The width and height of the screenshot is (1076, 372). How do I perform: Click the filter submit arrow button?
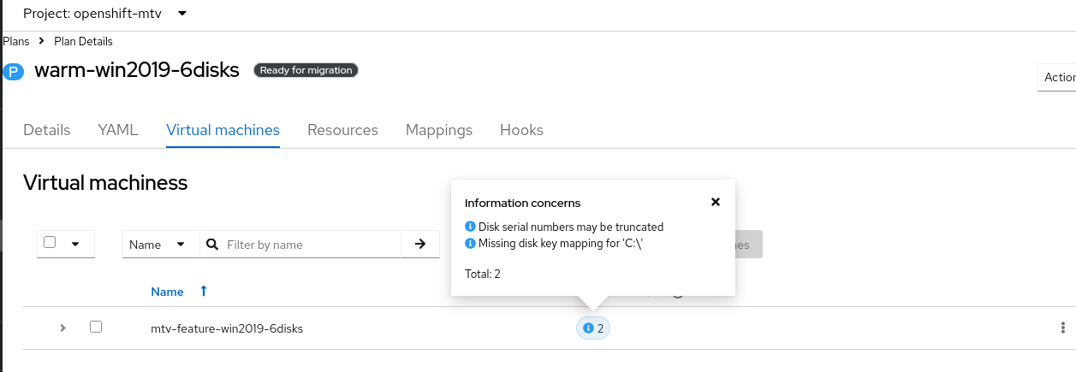(420, 245)
